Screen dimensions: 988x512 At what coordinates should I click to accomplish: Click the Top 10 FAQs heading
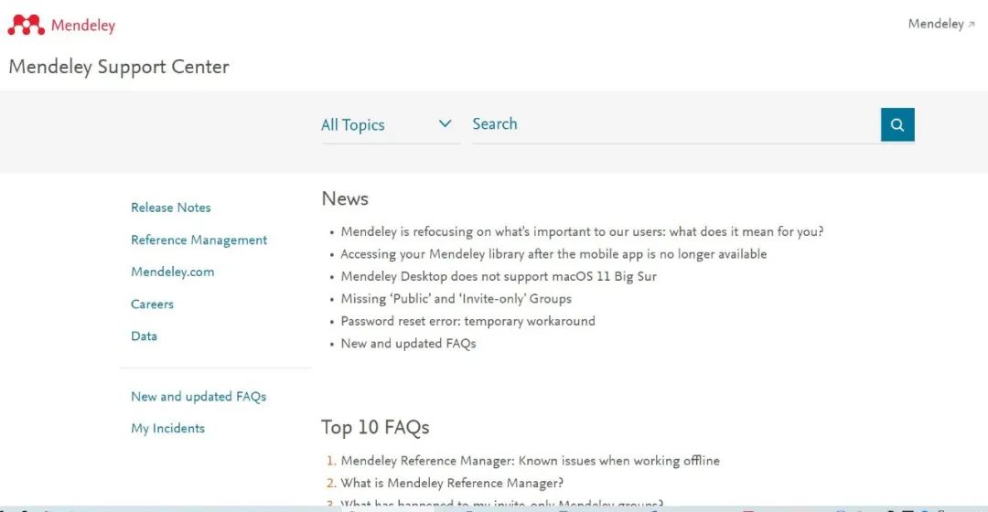tap(375, 427)
